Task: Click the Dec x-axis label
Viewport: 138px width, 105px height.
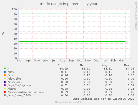Action: point(96,61)
